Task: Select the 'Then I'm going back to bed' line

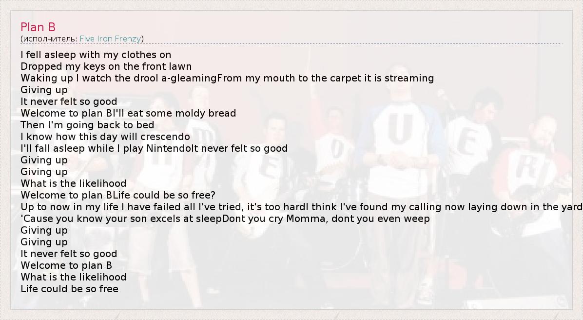Action: click(87, 125)
